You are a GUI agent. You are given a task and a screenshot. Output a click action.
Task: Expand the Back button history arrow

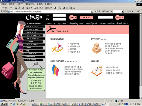coord(9,8)
